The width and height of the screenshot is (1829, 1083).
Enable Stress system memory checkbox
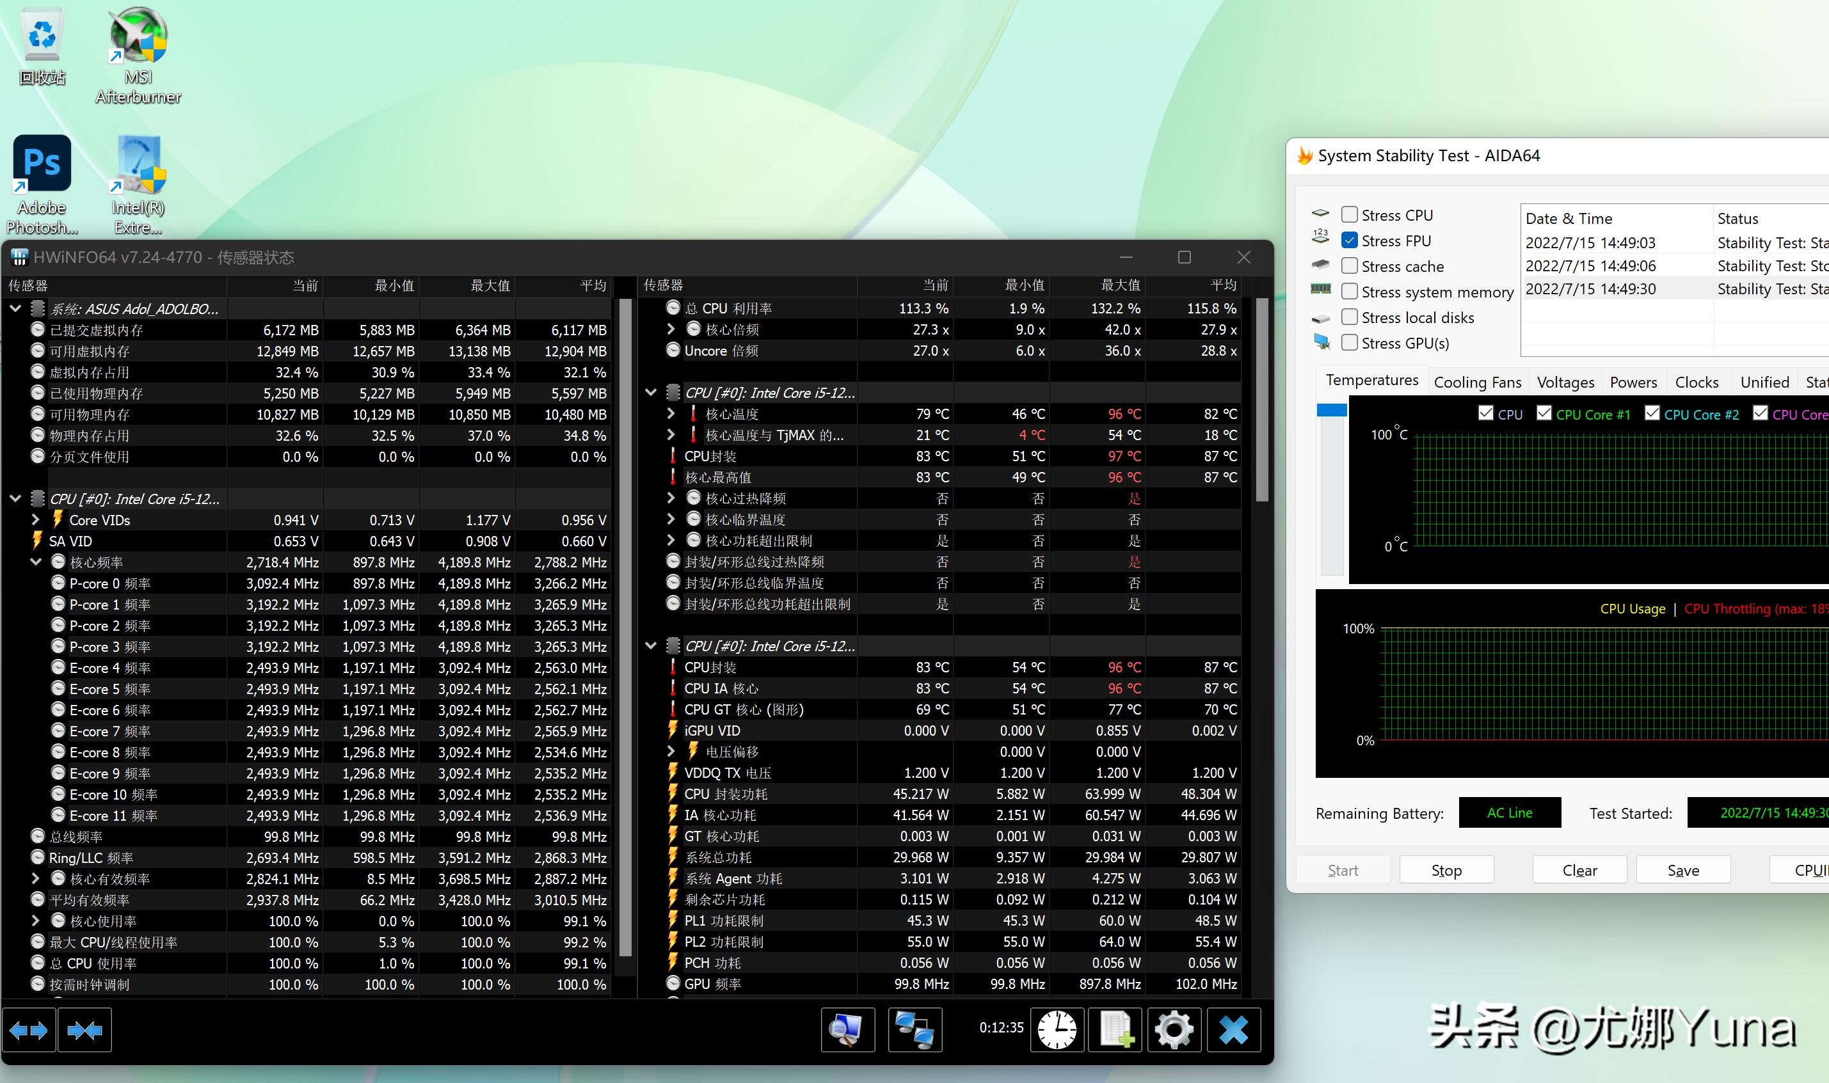tap(1350, 291)
